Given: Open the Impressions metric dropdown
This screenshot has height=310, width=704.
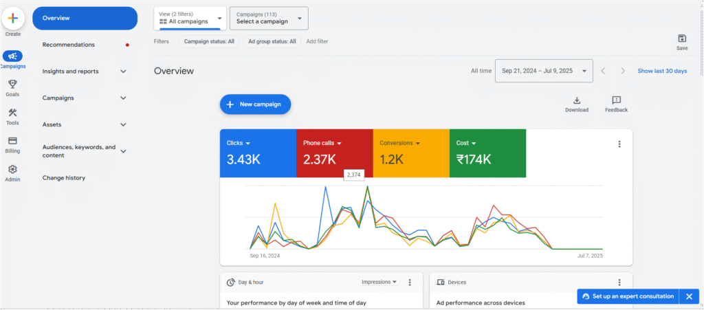Looking at the screenshot, I should 379,283.
